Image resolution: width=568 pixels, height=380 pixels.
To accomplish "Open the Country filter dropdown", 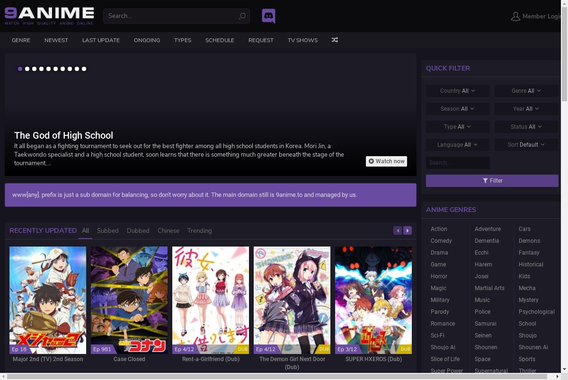I will 458,91.
